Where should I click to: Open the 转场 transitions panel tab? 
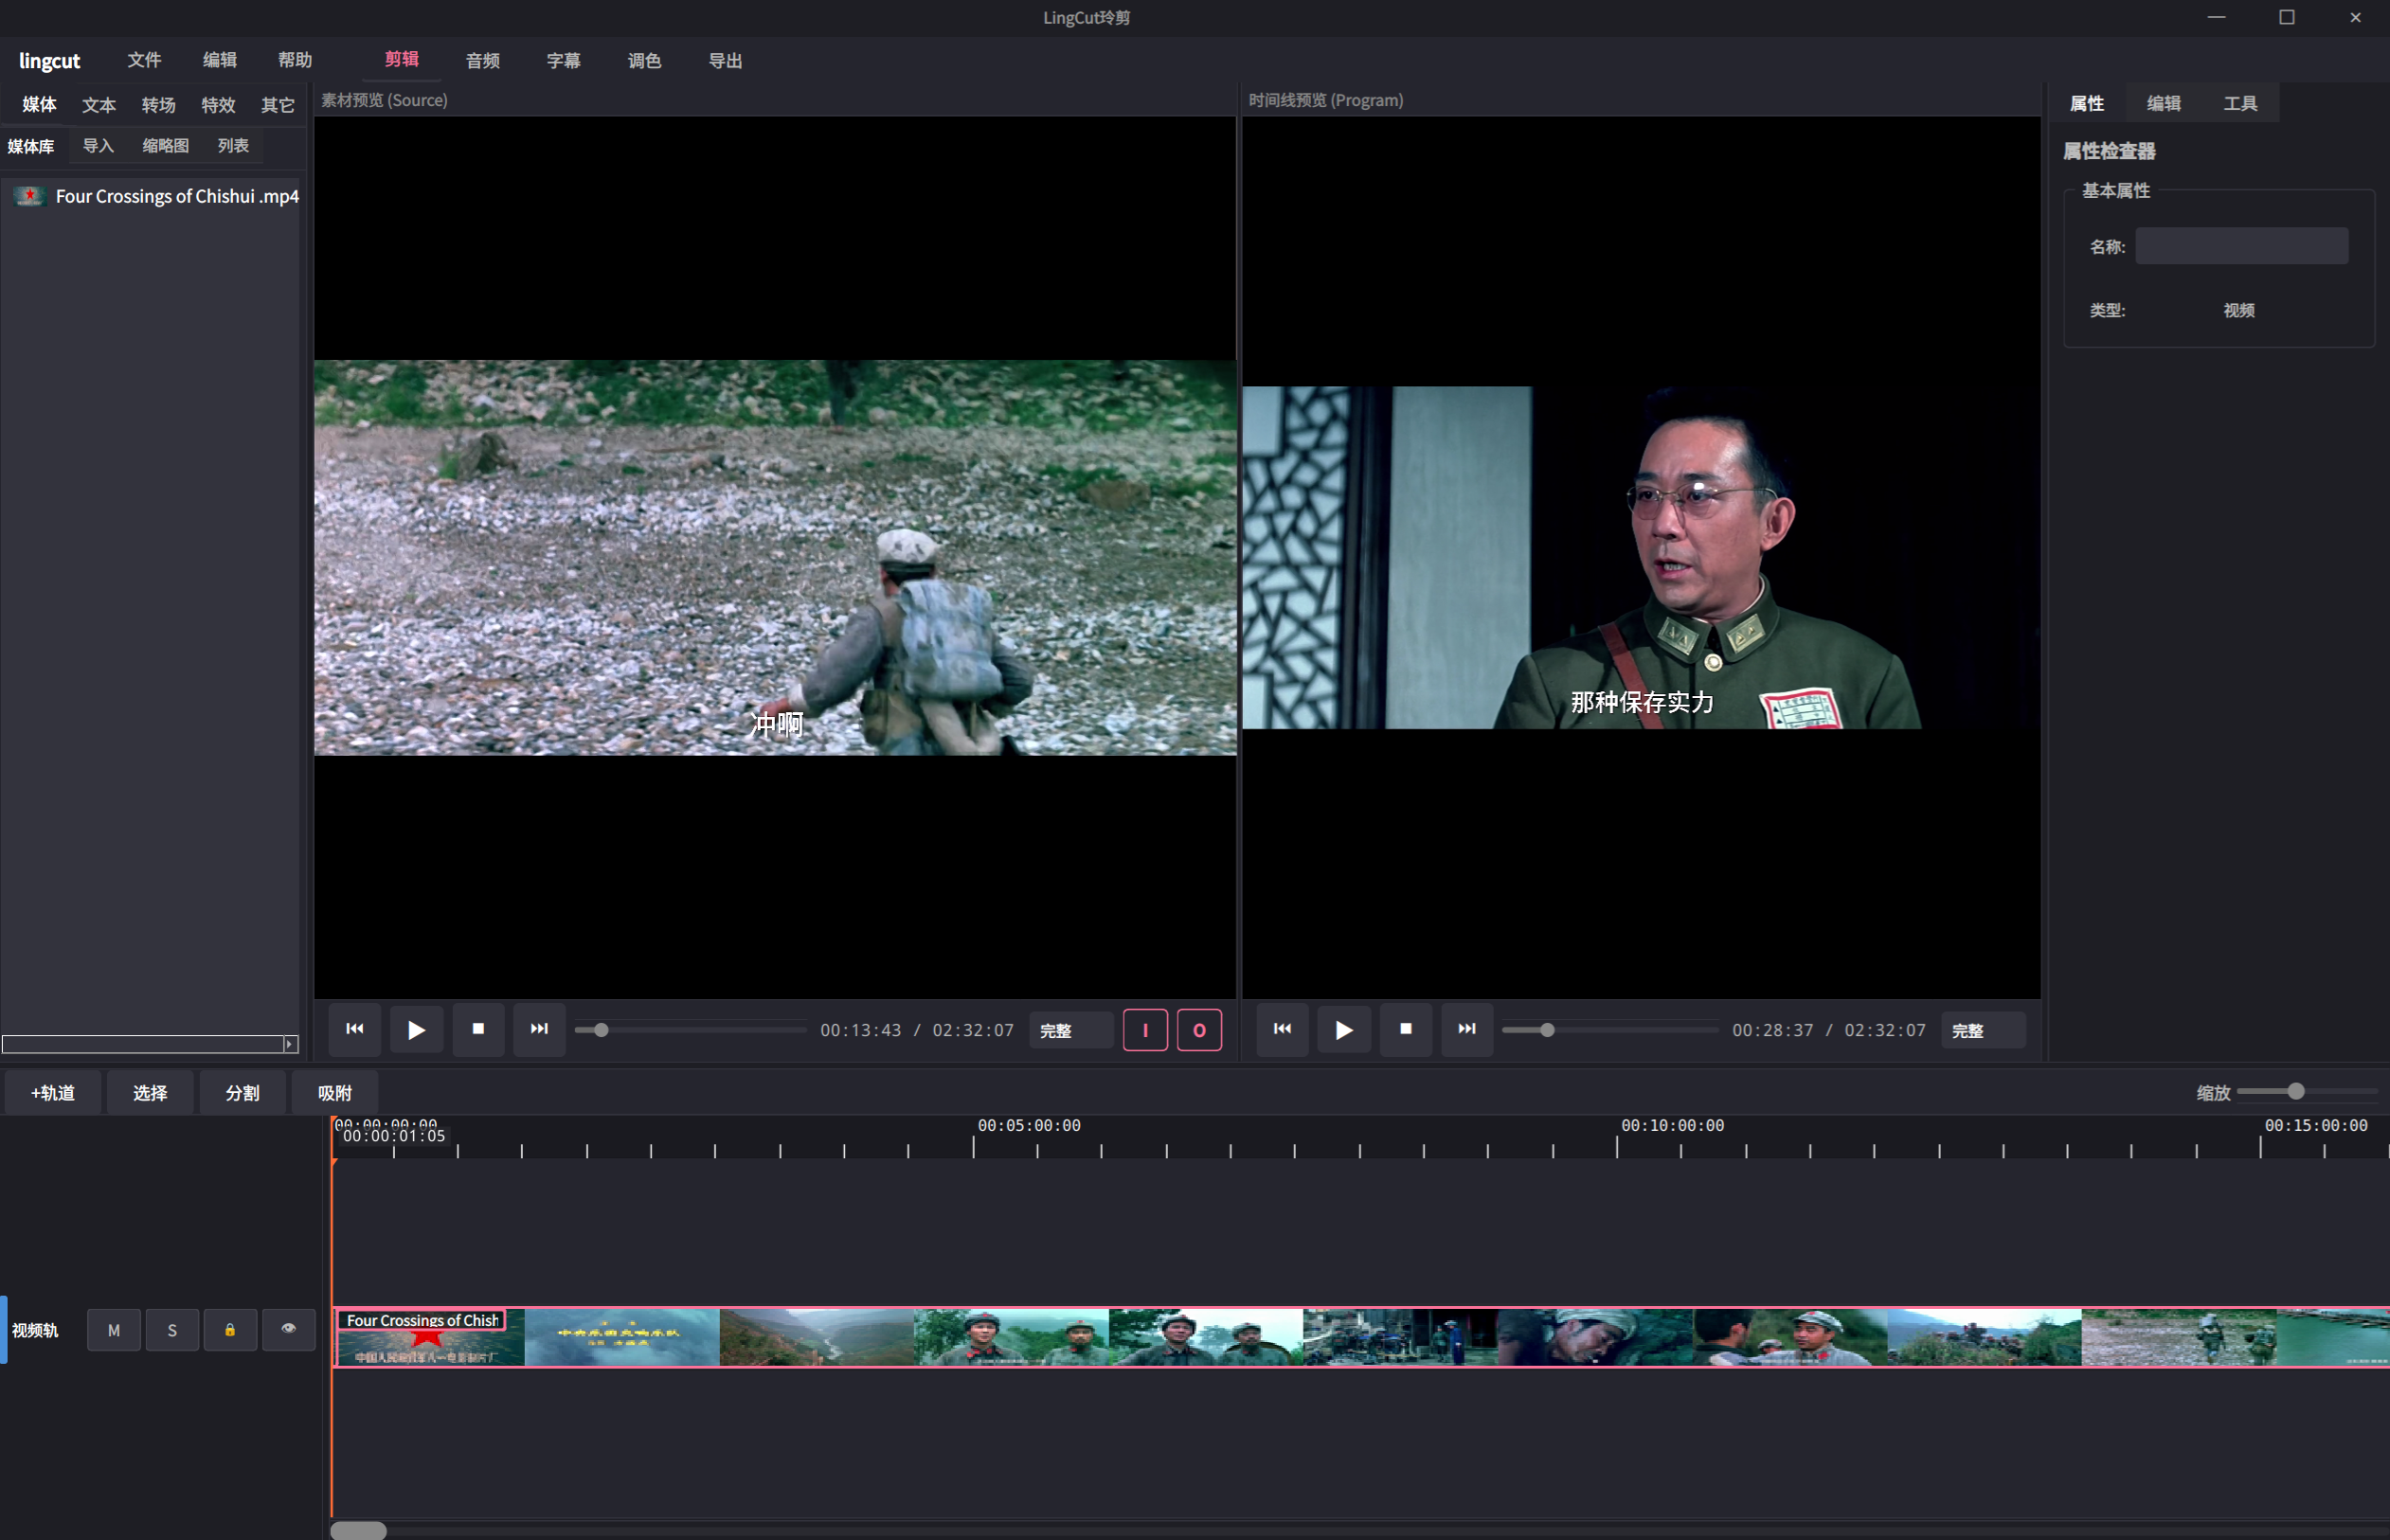(159, 105)
